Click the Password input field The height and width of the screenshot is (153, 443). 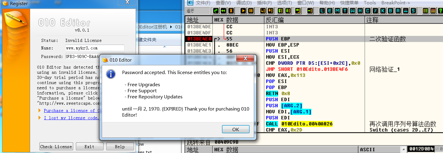coord(82,56)
